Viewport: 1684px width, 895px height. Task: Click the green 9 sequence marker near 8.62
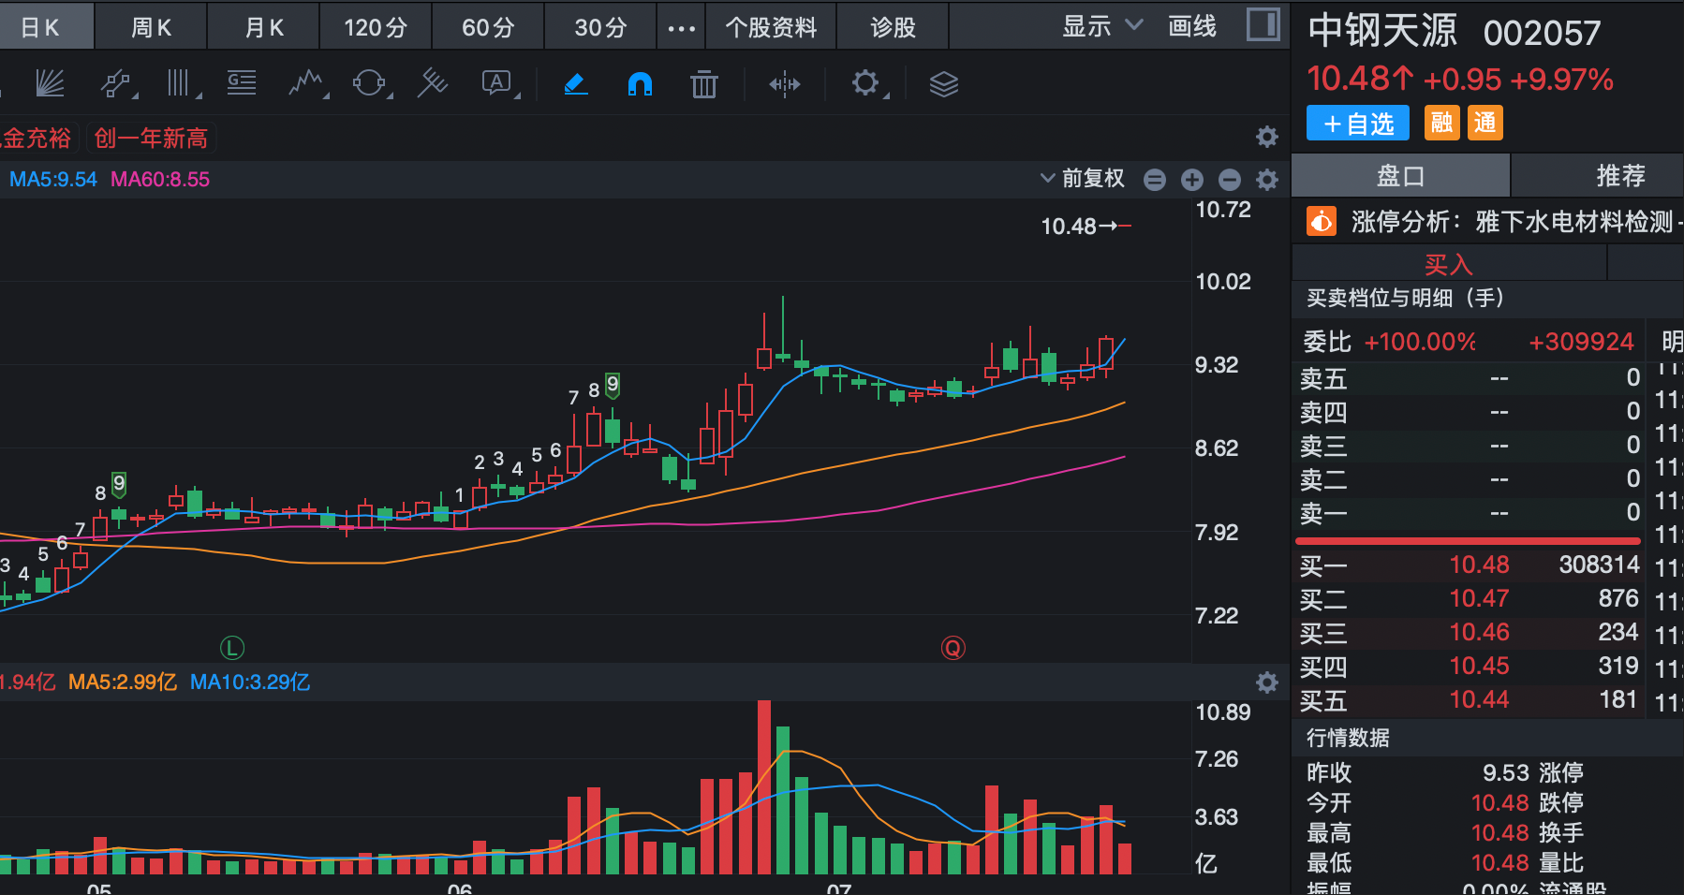(613, 385)
